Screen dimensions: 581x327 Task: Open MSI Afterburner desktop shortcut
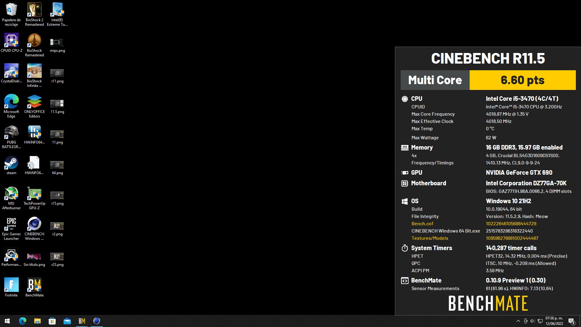(11, 198)
